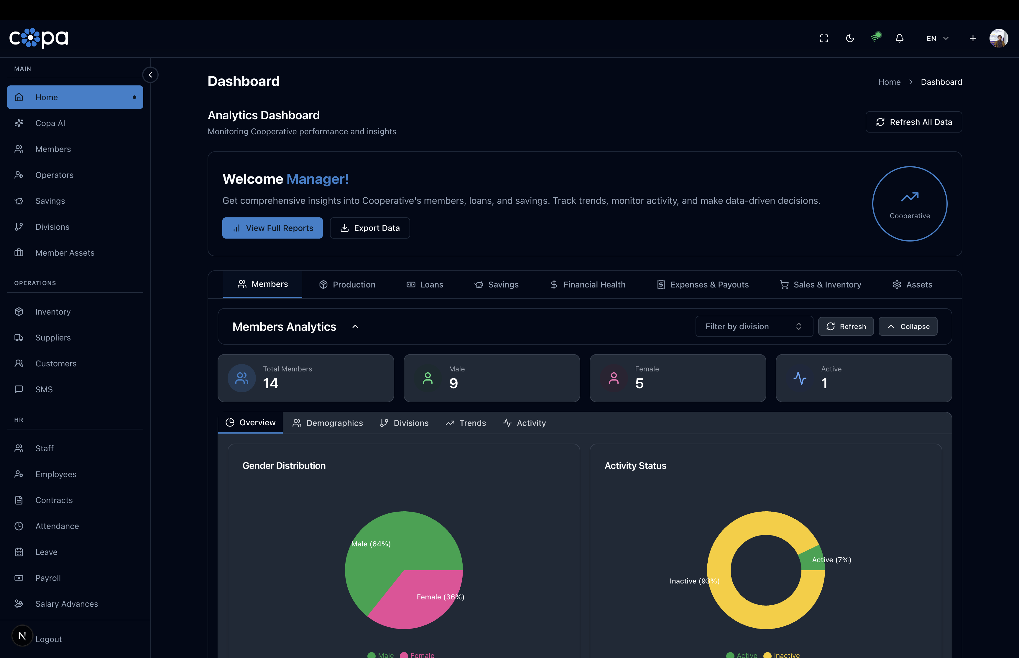Open Salary Advances in sidebar
1019x658 pixels.
click(x=75, y=604)
